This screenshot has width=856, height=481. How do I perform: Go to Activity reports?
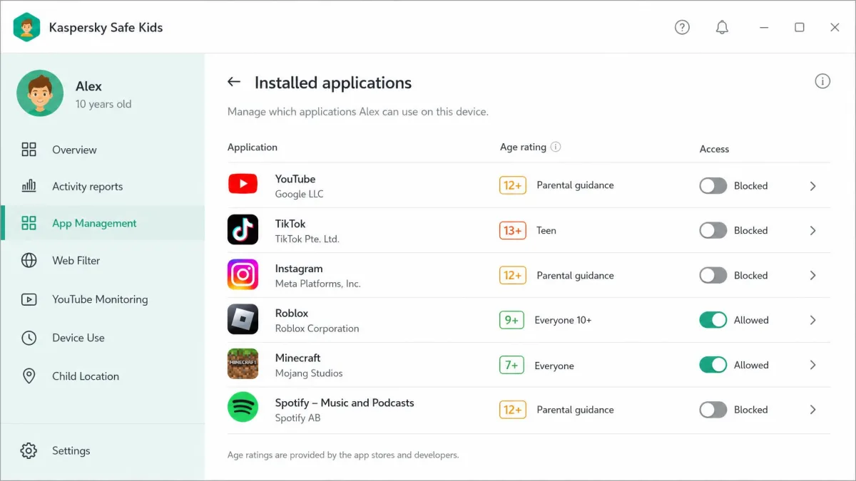tap(103, 186)
